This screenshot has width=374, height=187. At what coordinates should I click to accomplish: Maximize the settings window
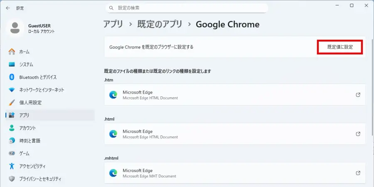coord(352,5)
